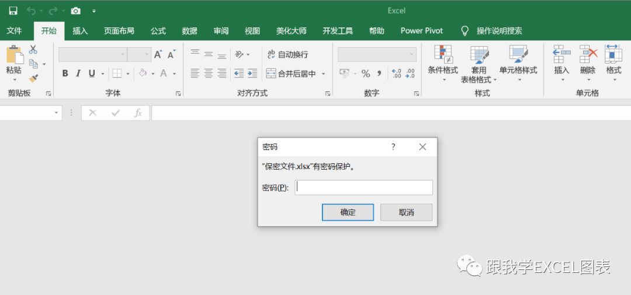Viewport: 631px width, 295px height.
Task: Open the 对齐方式 dialog launcher
Action: pyautogui.click(x=328, y=93)
